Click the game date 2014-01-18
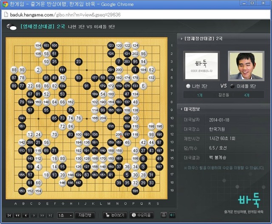 coord(219,120)
